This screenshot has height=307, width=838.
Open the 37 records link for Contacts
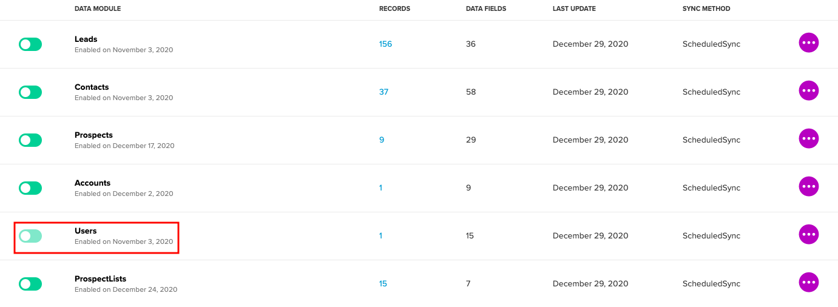click(x=384, y=92)
